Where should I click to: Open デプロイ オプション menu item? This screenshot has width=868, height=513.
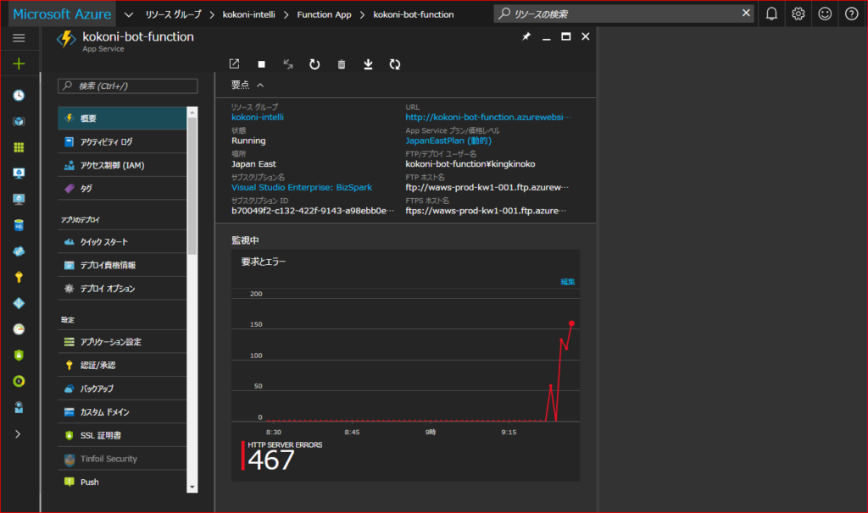pyautogui.click(x=122, y=289)
